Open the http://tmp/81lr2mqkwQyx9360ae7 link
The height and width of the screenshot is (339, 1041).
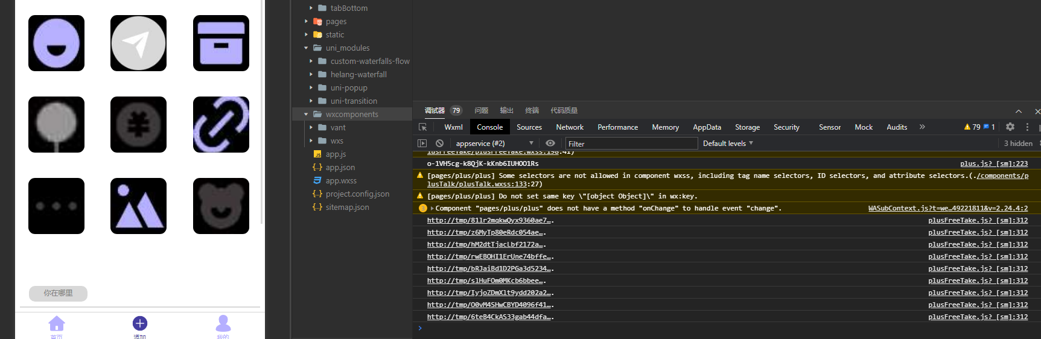click(490, 220)
